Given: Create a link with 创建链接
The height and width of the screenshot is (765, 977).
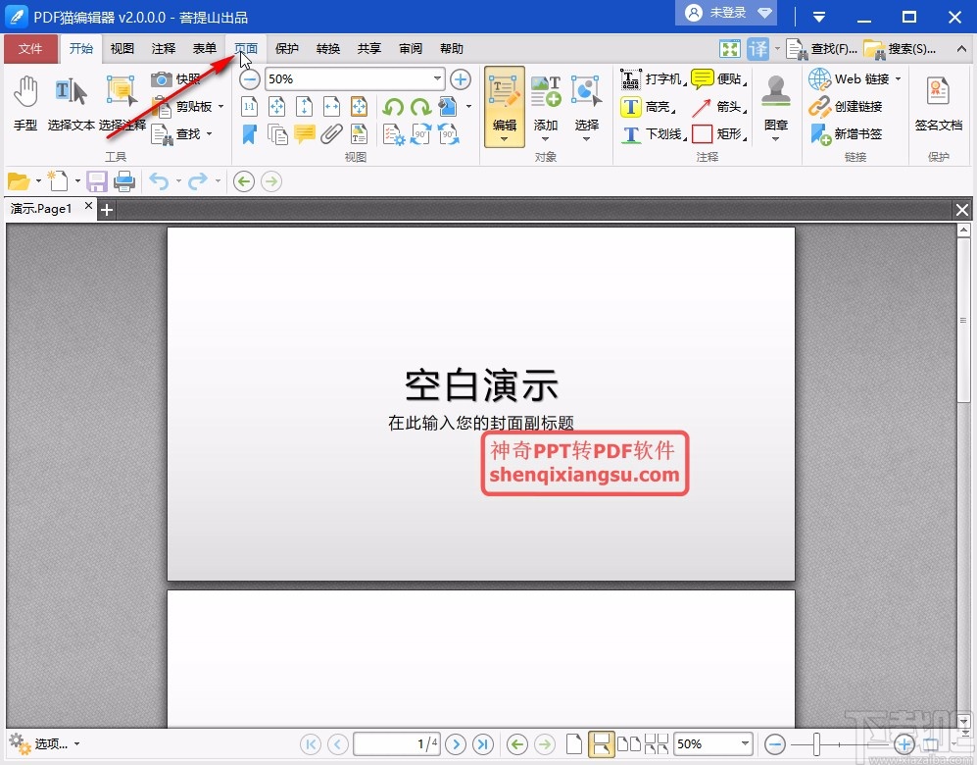Looking at the screenshot, I should (844, 107).
